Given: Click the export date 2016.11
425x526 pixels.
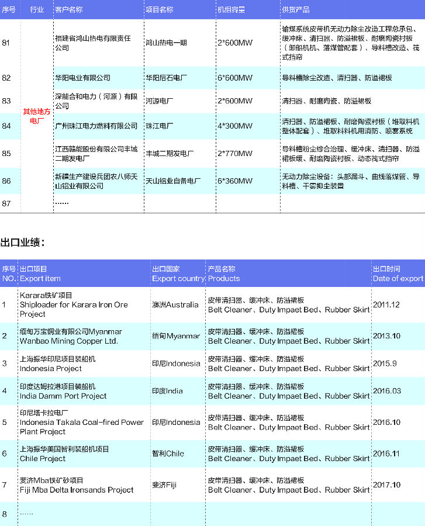Looking at the screenshot, I should (386, 454).
